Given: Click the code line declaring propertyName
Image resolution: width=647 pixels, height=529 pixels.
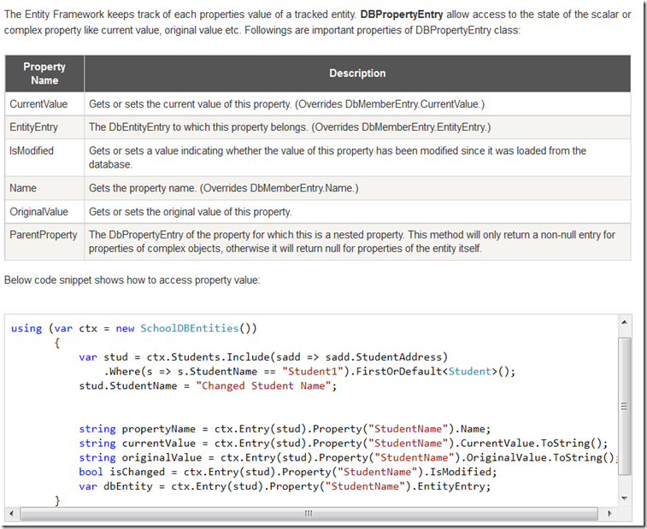Looking at the screenshot, I should click(285, 429).
